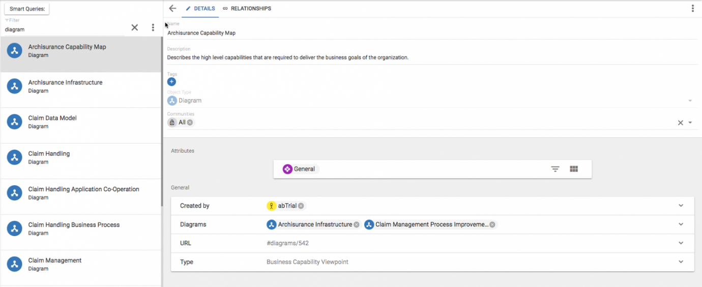The image size is (702, 287).
Task: Open Claim Data Model diagram item
Action: click(x=52, y=122)
